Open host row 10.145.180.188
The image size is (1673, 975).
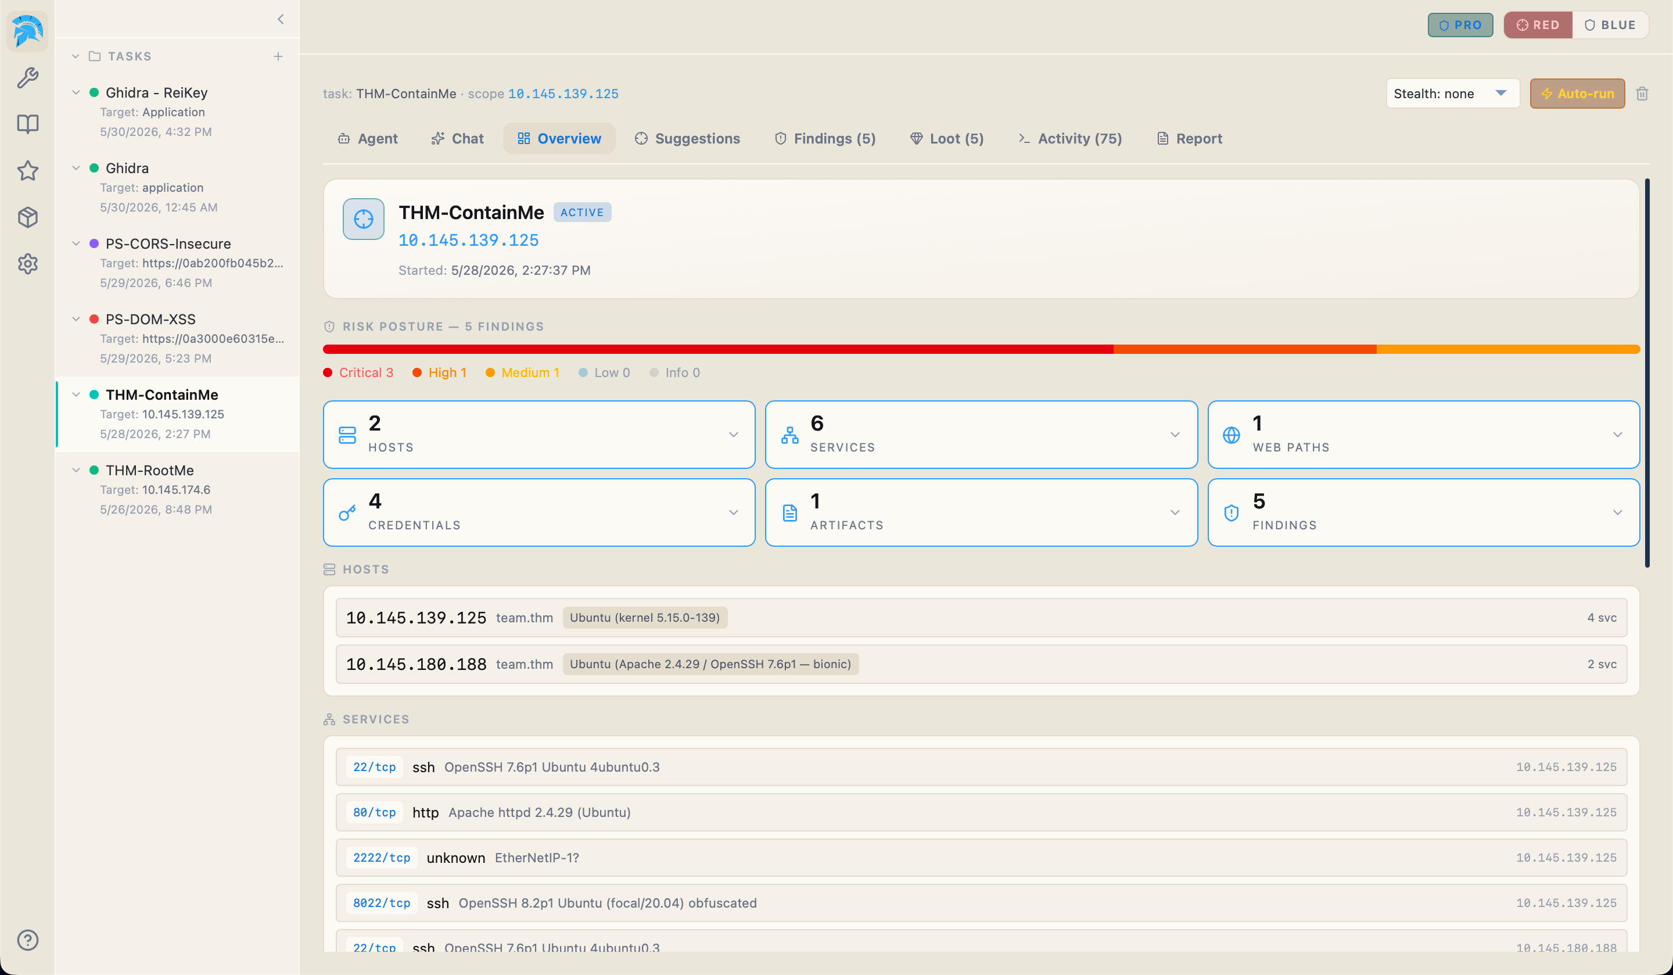click(x=981, y=664)
